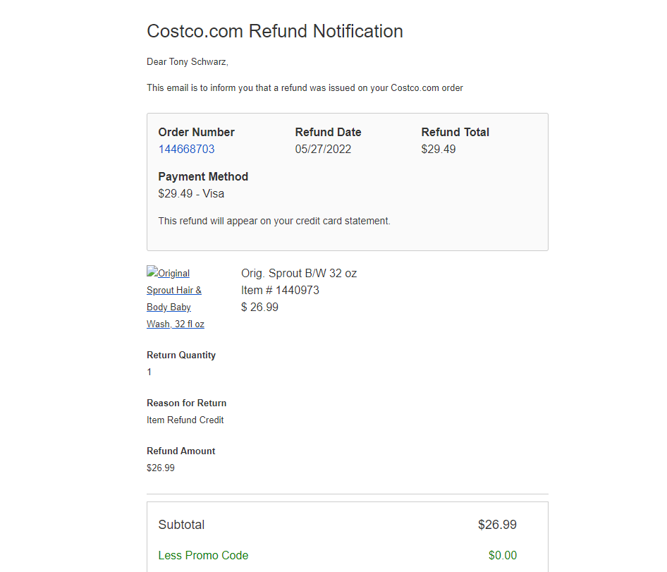
Task: Click the Refund Amount $26.99 value
Action: (x=160, y=468)
